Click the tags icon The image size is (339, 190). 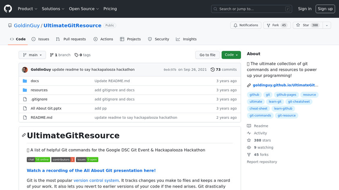[76, 55]
